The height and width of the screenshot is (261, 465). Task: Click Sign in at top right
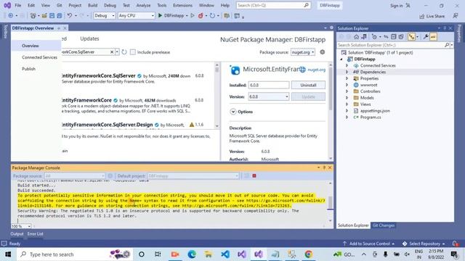397,6
